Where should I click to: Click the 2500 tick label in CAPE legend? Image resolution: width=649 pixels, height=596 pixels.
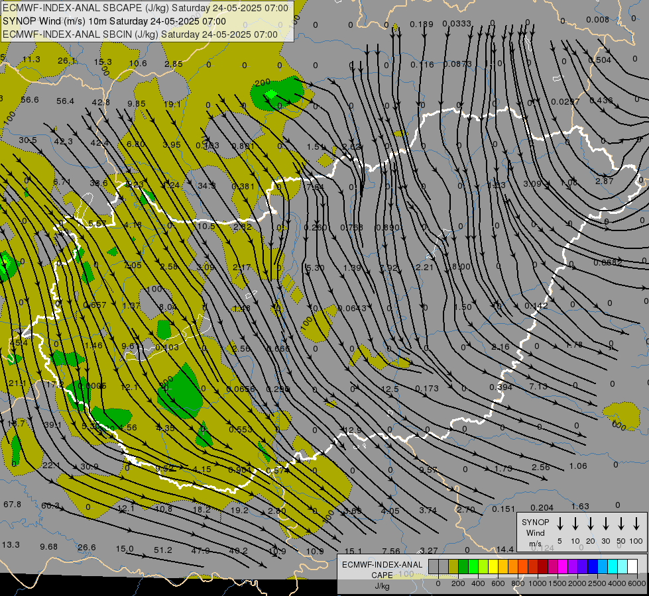coord(597,583)
